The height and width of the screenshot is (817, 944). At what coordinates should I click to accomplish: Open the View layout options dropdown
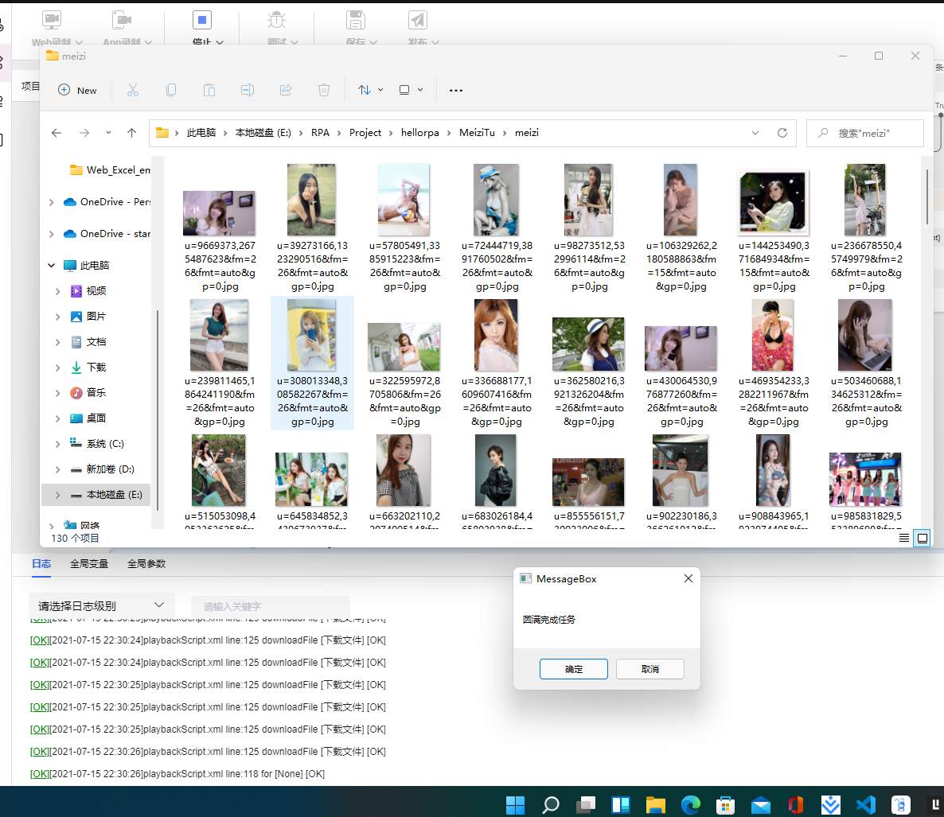pyautogui.click(x=411, y=90)
